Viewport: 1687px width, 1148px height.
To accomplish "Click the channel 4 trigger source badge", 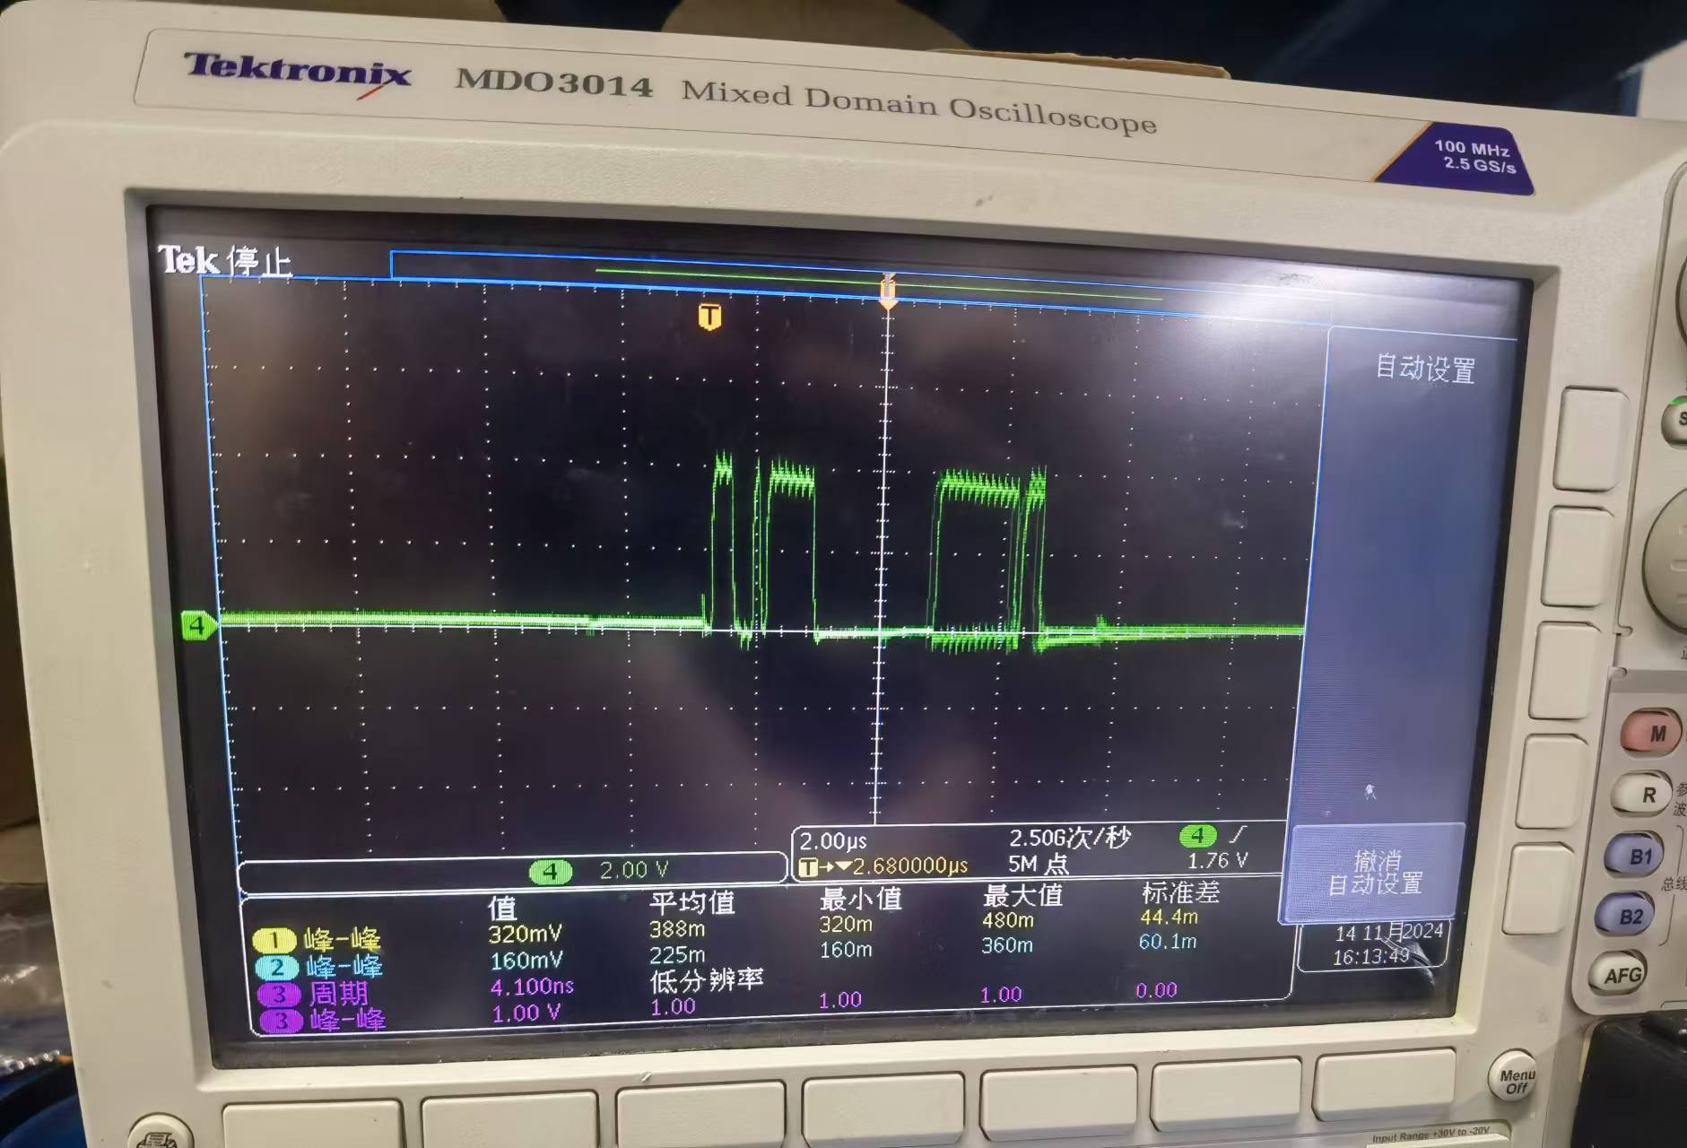I will tap(1197, 836).
